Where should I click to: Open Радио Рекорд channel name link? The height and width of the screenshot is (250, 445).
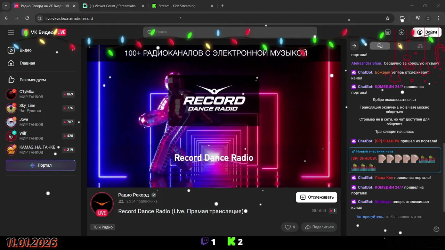pyautogui.click(x=133, y=195)
